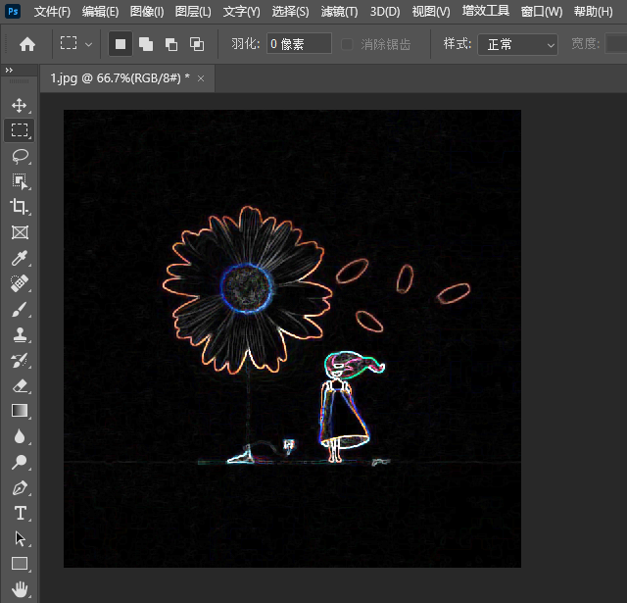Select the Horizontal Type tool
Viewport: 627px width, 603px height.
pyautogui.click(x=20, y=513)
